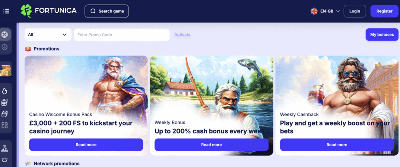400x167 pixels.
Task: Select the casino chip sidebar icon
Action: click(x=5, y=35)
